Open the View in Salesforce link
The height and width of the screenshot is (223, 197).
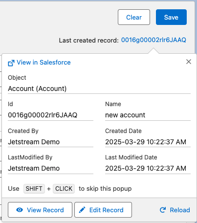pos(44,63)
